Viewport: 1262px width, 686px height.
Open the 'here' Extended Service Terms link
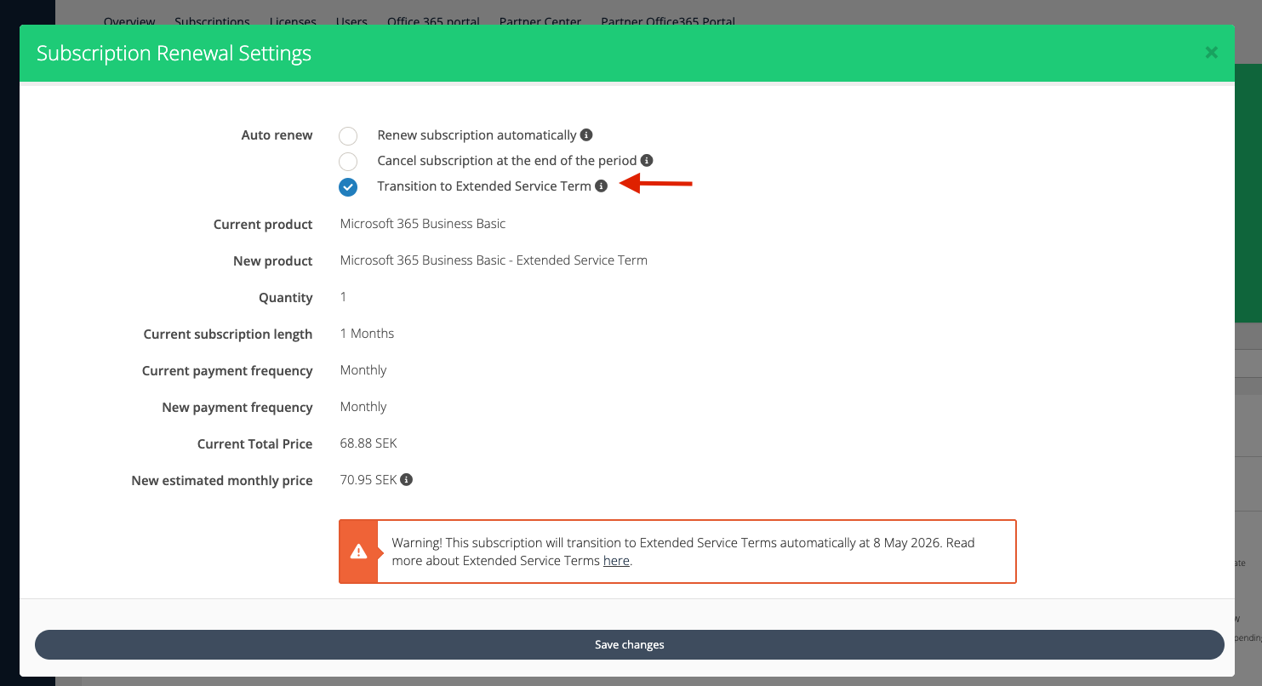[616, 561]
